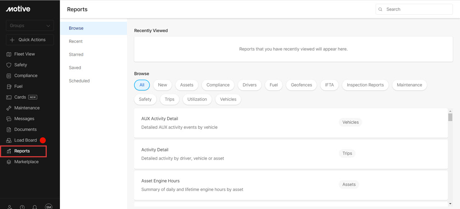Click the scrollbar down arrow

coord(450,204)
